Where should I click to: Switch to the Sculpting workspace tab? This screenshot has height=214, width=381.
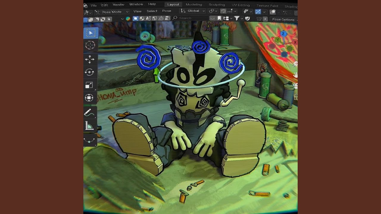pos(217,5)
